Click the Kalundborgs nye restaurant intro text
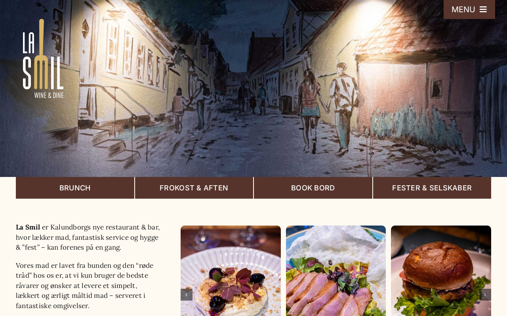The image size is (507, 316). (x=88, y=237)
